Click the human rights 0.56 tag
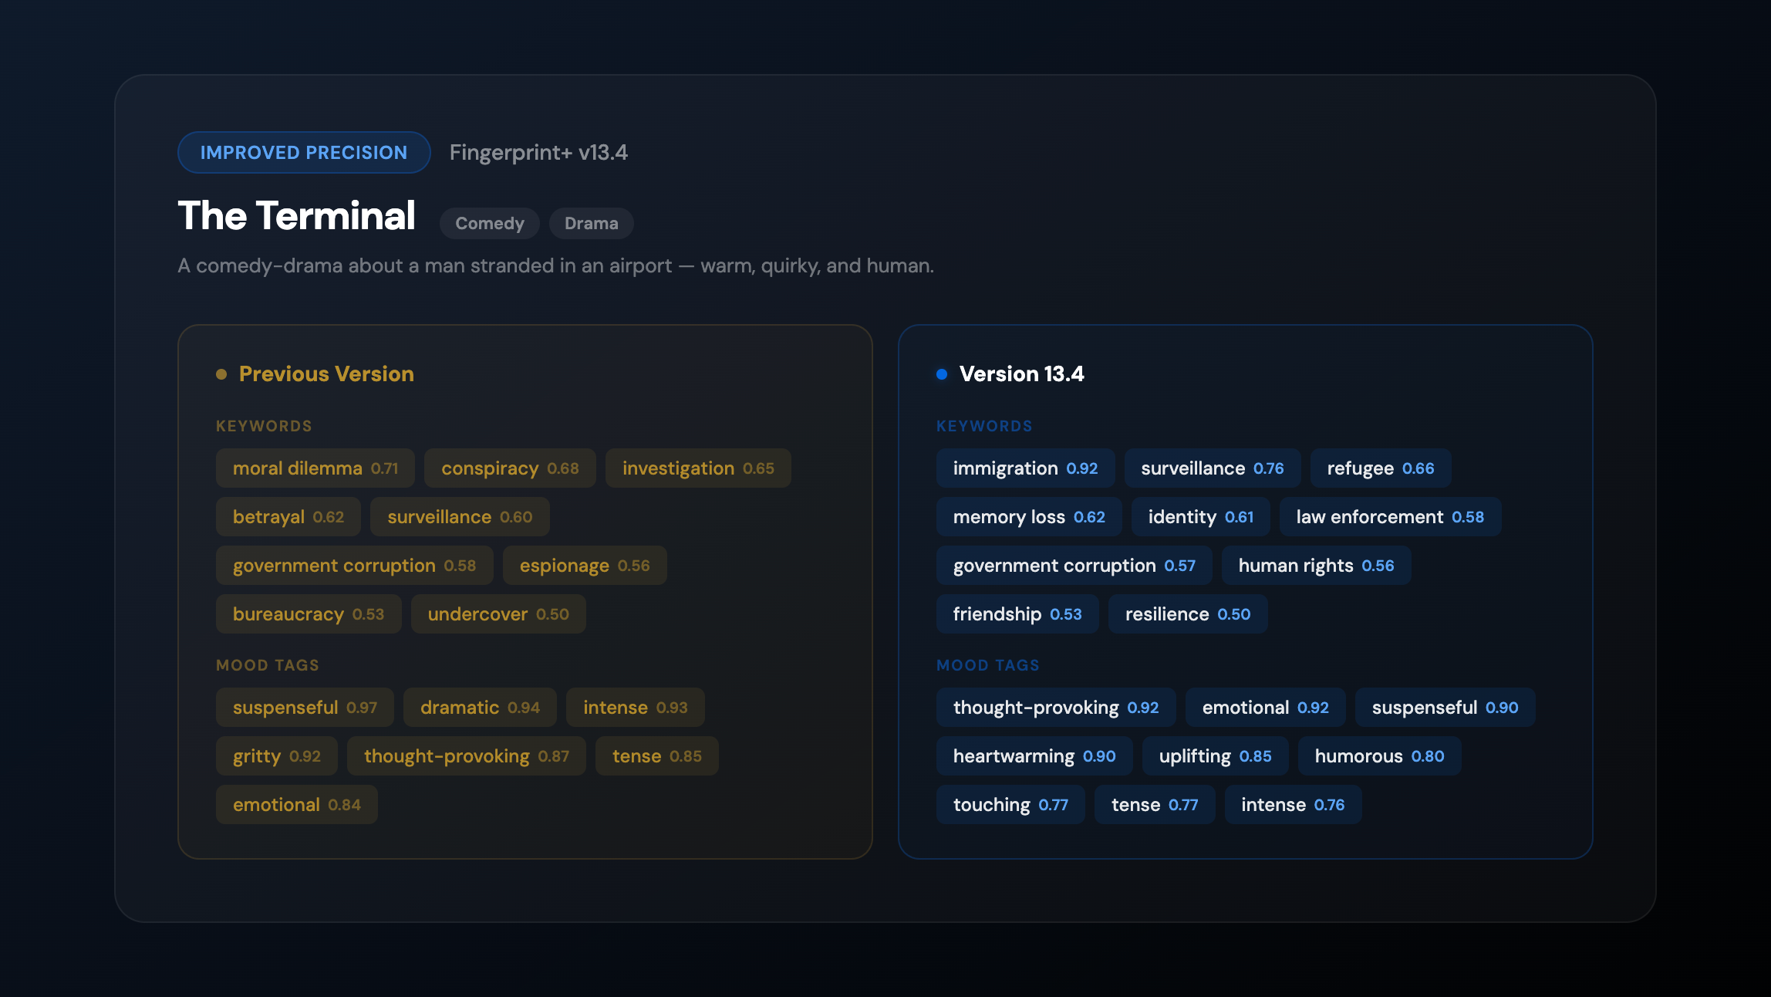 [1316, 566]
